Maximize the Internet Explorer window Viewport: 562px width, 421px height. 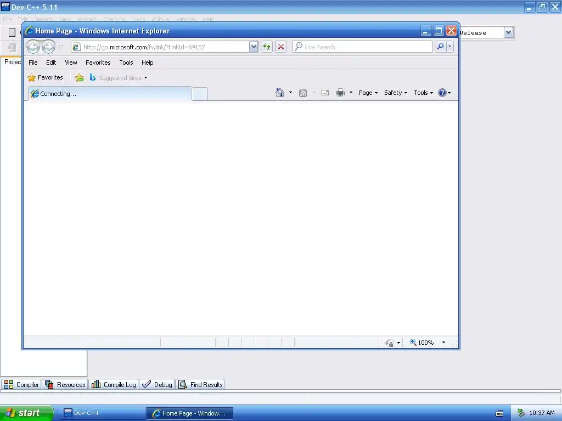point(439,31)
